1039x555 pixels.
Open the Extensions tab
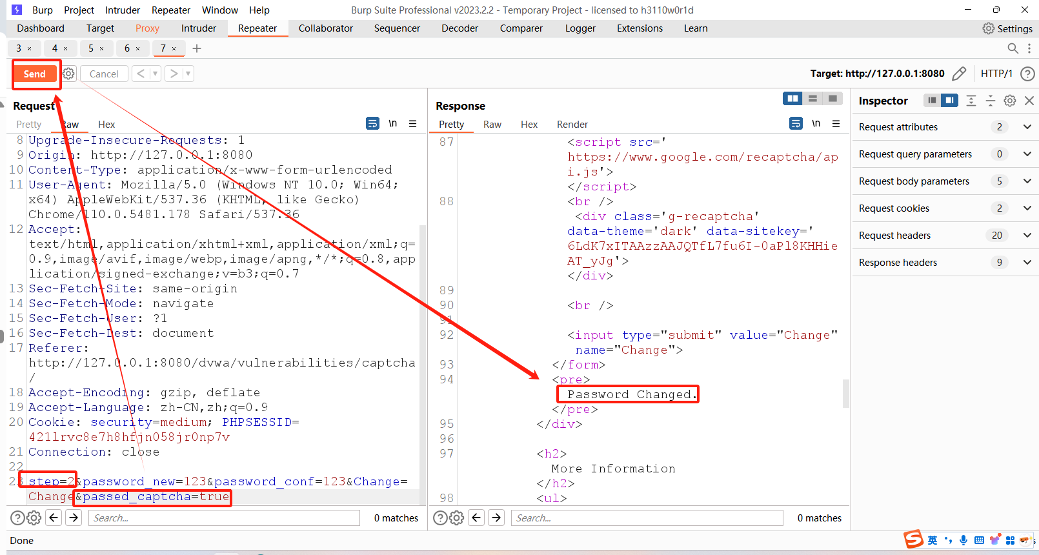640,28
